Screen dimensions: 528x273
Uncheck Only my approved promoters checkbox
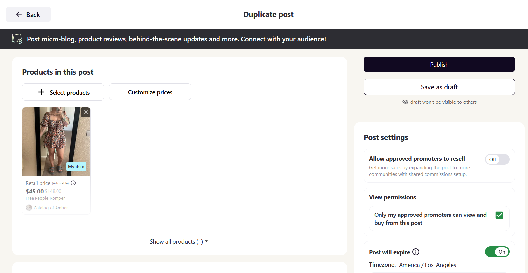tap(499, 215)
